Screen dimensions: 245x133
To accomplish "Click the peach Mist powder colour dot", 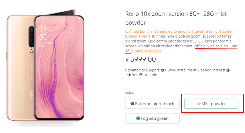I will click(199, 104).
